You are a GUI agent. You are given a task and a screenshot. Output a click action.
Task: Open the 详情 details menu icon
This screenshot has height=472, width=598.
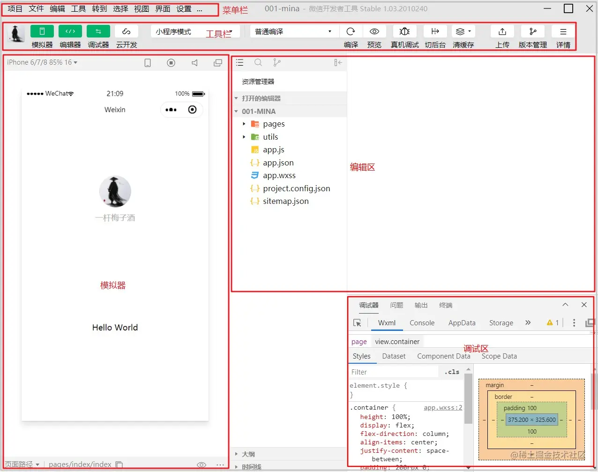tap(563, 31)
